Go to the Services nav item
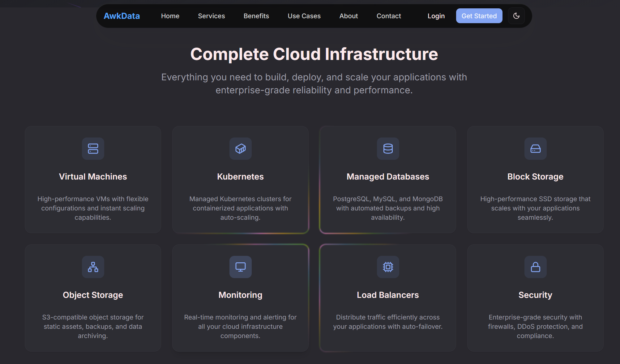This screenshot has width=620, height=364. pos(211,16)
